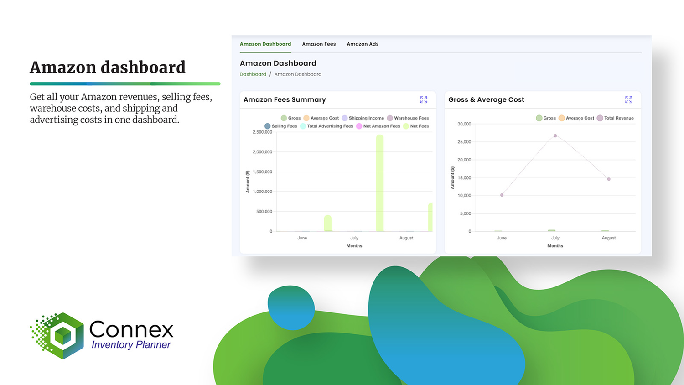Click the large bold 'Amazon dashboard' slide title

tap(108, 68)
